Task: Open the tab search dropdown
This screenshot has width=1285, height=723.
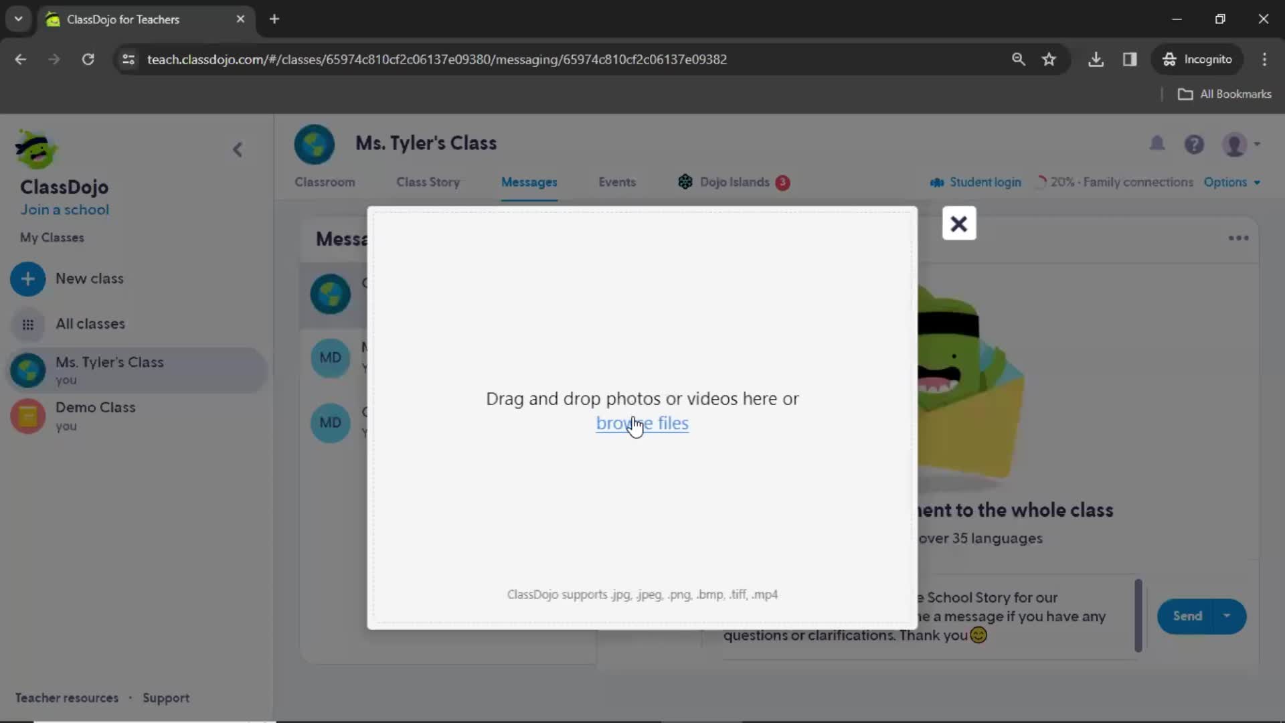Action: coord(18,19)
